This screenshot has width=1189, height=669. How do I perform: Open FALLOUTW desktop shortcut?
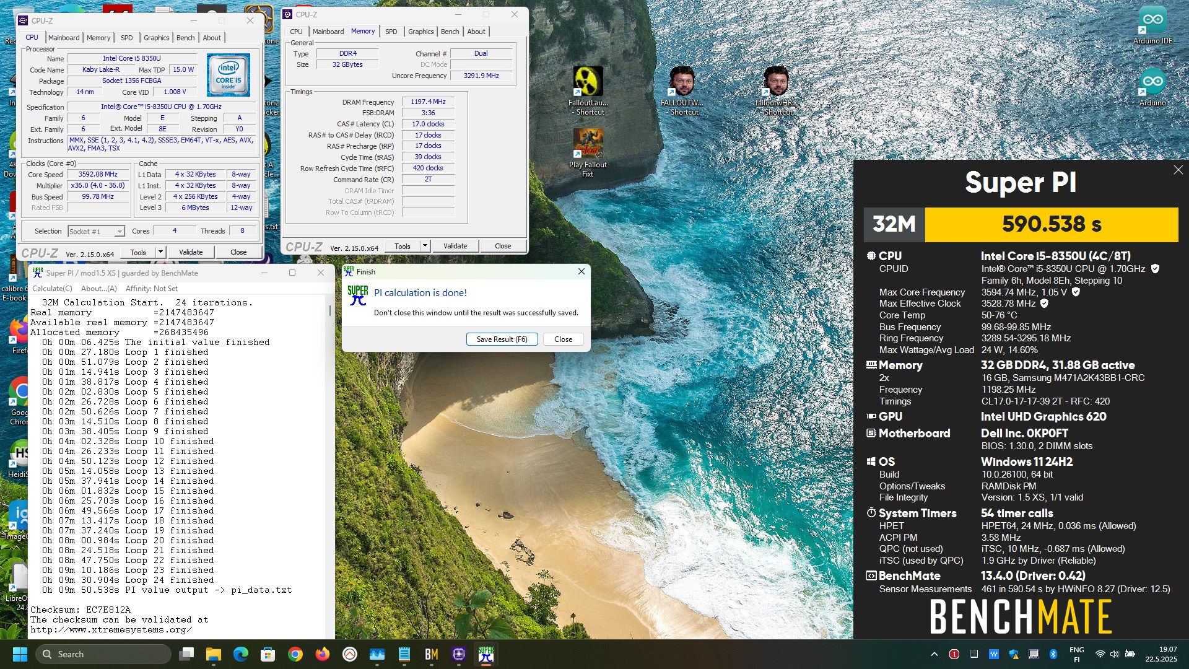click(681, 90)
